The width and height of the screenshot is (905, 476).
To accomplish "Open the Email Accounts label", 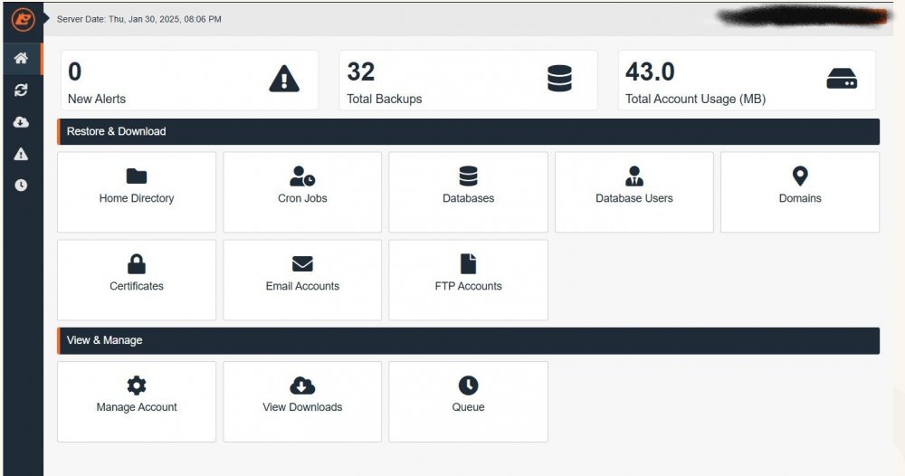I will pos(302,286).
